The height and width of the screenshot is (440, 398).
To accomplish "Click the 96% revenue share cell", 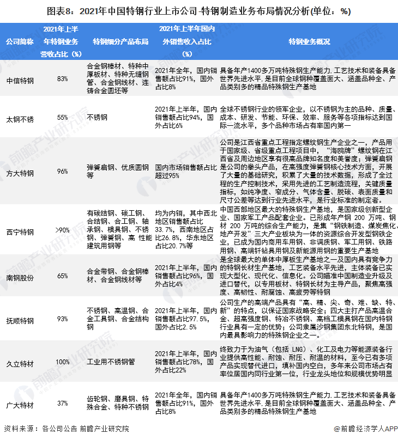I will point(62,171).
